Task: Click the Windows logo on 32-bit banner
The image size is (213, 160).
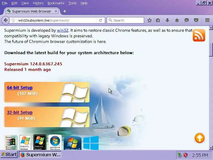Action: click(75, 117)
